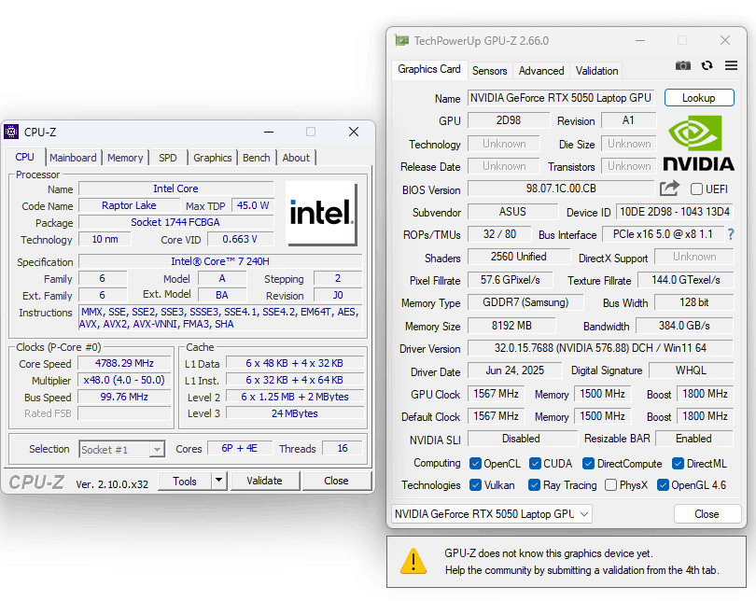
Task: Click the Digital Signature WHQL field
Action: click(691, 370)
